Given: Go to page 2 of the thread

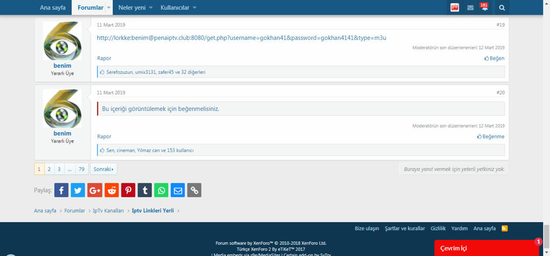Looking at the screenshot, I should pyautogui.click(x=49, y=169).
